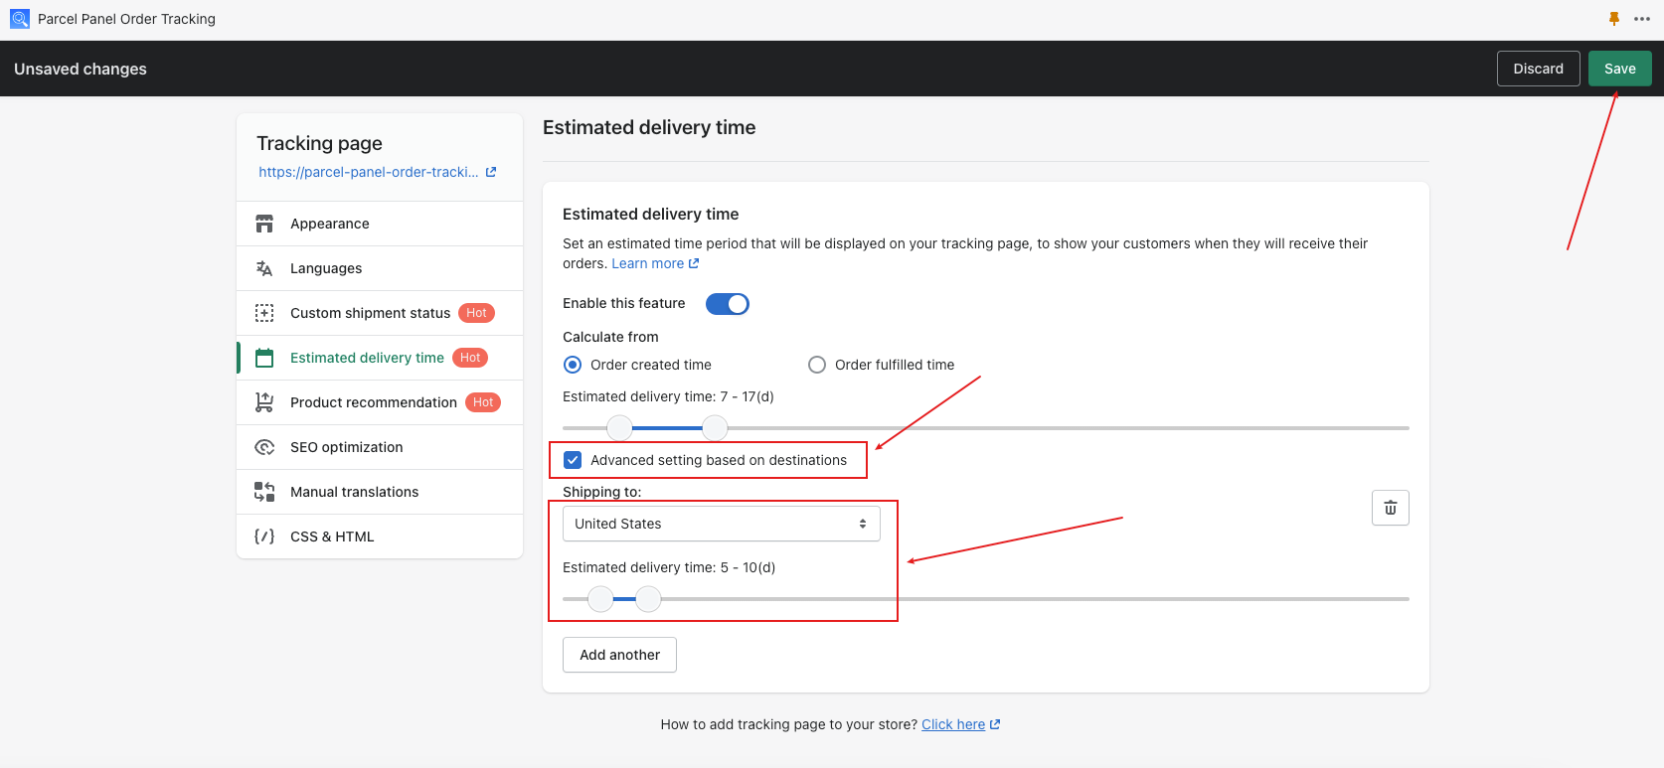Viewport: 1664px width, 768px height.
Task: Click the Appearance store icon
Action: pyautogui.click(x=264, y=224)
